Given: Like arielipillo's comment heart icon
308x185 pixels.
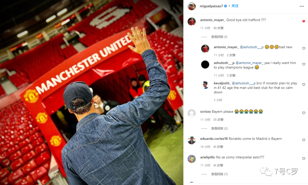Looking at the screenshot, I should 303,158.
